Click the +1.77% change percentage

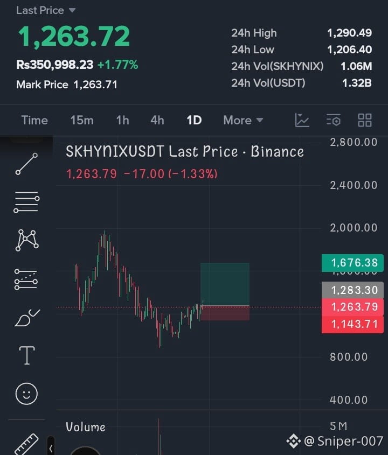click(117, 65)
